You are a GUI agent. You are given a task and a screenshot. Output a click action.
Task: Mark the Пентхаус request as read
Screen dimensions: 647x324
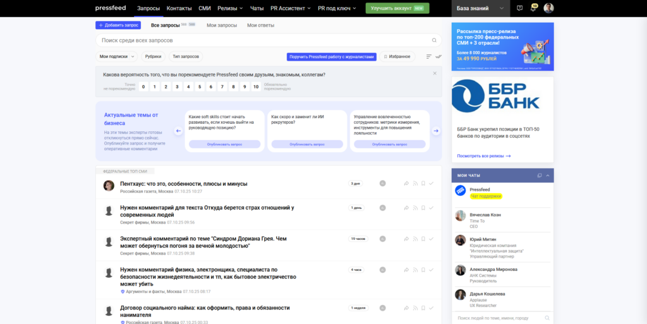[431, 183]
